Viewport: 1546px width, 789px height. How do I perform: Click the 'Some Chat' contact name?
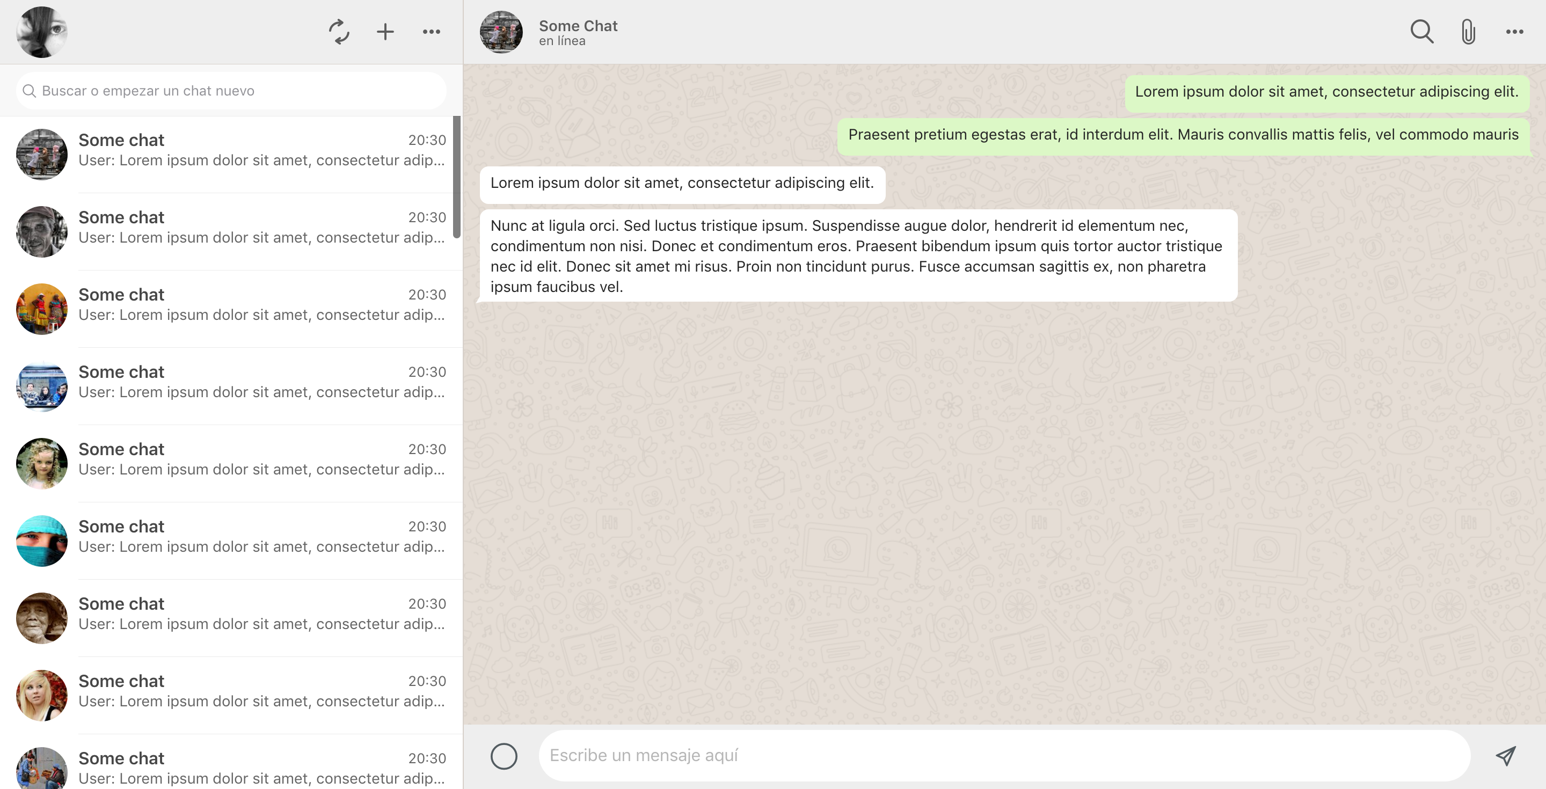[578, 26]
